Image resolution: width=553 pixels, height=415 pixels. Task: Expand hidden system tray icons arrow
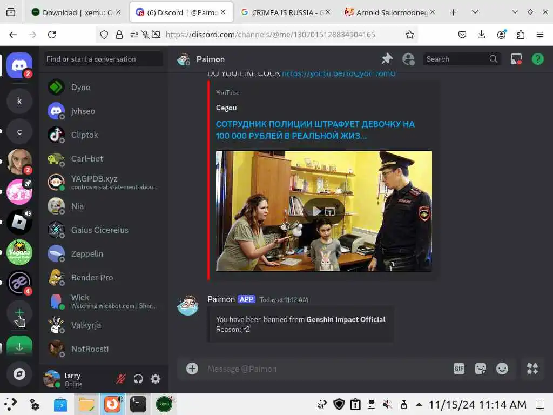tap(419, 404)
